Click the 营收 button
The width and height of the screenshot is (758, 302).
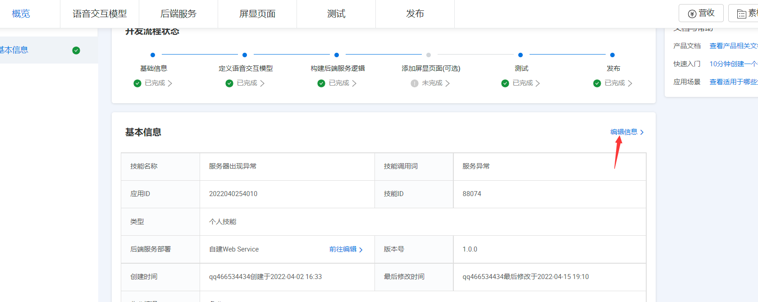tap(701, 13)
